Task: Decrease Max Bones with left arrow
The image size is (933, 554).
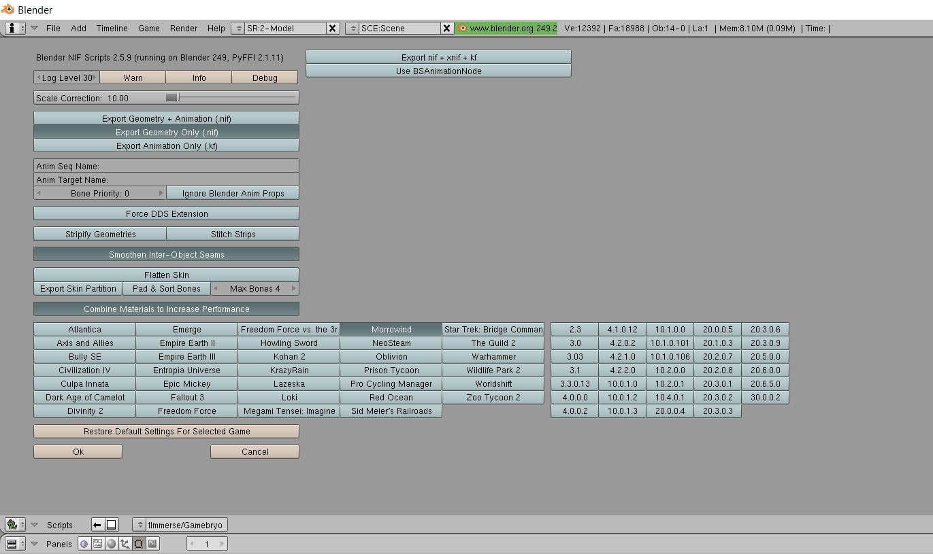Action: tap(216, 288)
